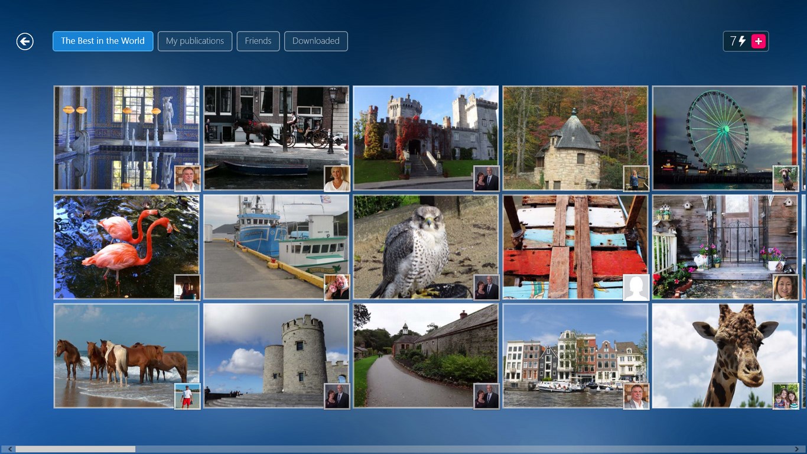Screen dimensions: 807x454
Task: Click the lightning bolt energy counter
Action: tap(738, 41)
